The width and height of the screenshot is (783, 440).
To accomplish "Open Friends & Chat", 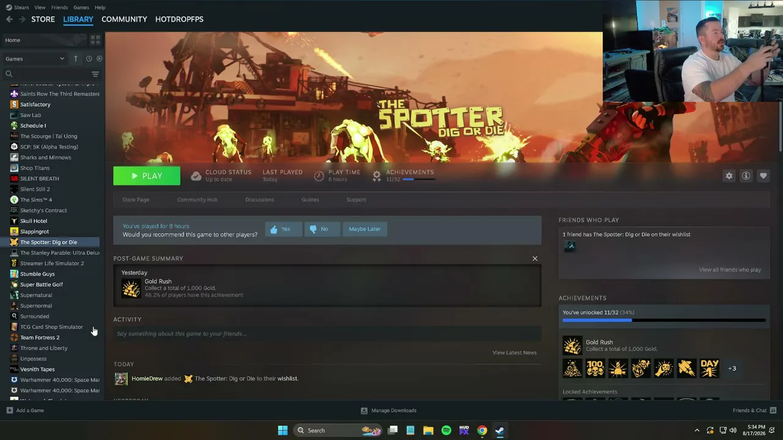I will click(754, 411).
